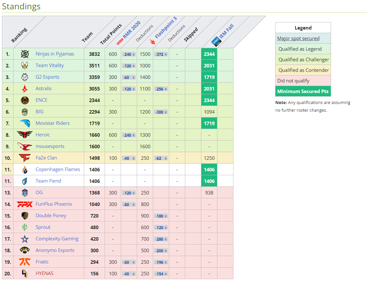Visit the Movistar Riders link
367x284 pixels.
tap(53, 123)
